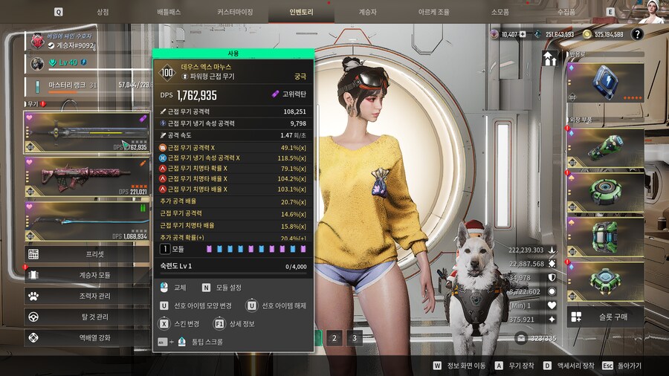Open 탈 것 관리 menu
This screenshot has width=669, height=376.
tap(87, 317)
